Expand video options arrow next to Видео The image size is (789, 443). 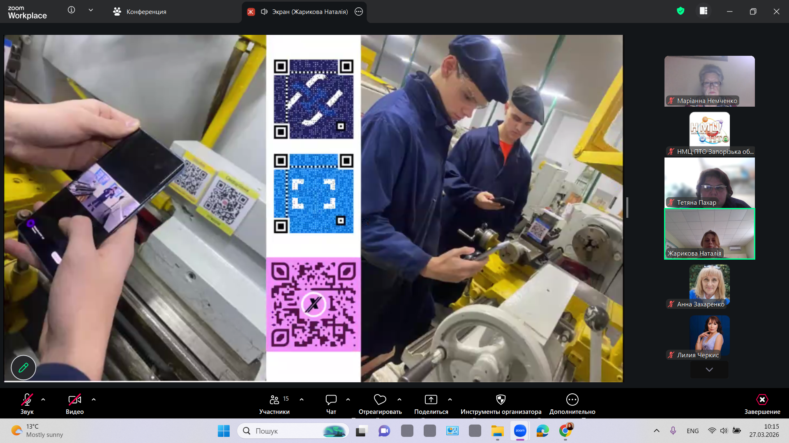94,399
